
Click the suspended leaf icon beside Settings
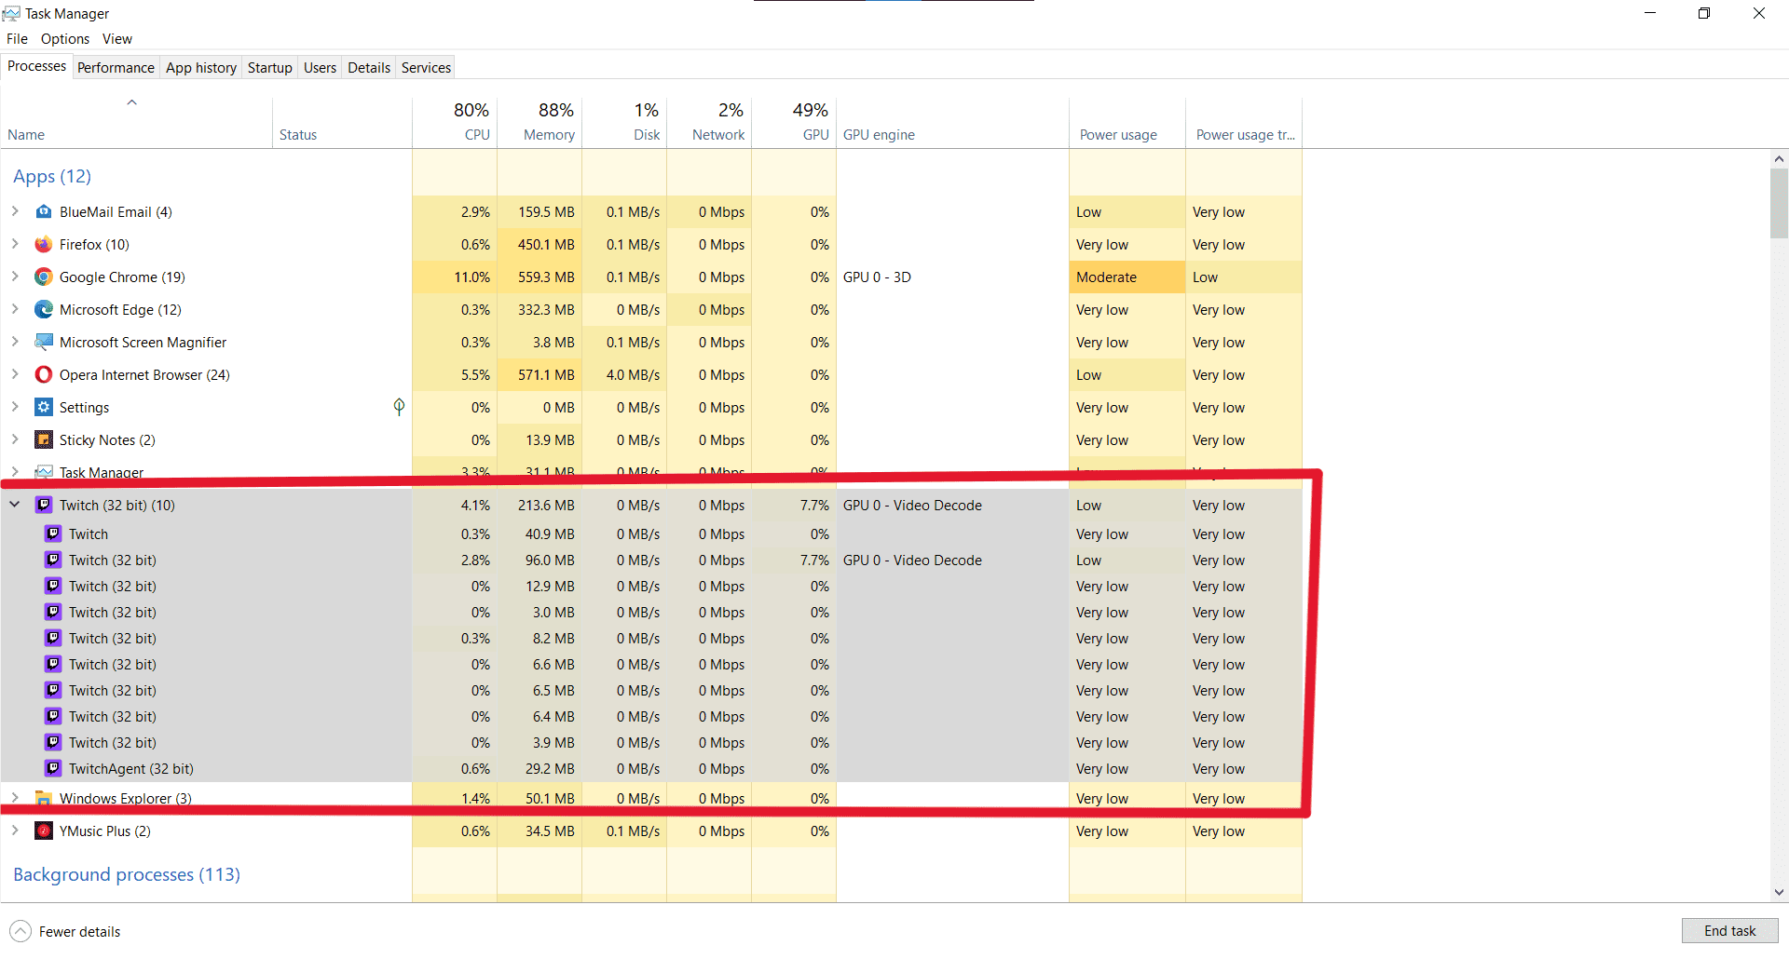(399, 407)
